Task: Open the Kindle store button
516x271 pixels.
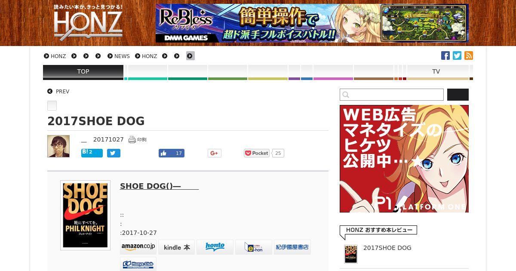Action: coord(176,247)
